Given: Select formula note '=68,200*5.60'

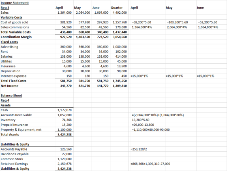Looking at the screenshot, I should point(141,22).
